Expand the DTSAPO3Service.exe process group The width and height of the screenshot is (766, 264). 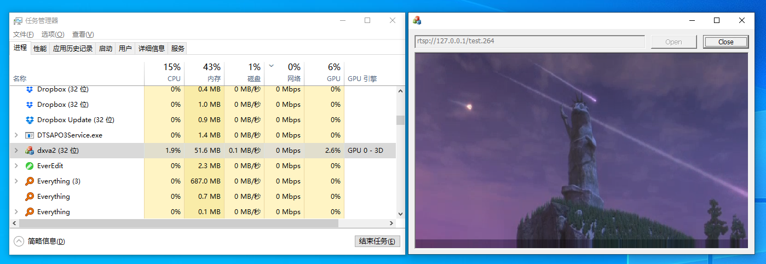[x=16, y=135]
